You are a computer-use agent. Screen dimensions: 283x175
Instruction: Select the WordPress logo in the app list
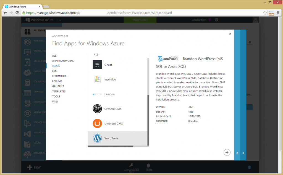point(97,138)
